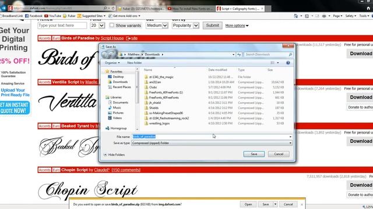Image resolution: width=373 pixels, height=209 pixels.
Task: Select Documents under Libraries
Action: 118,103
